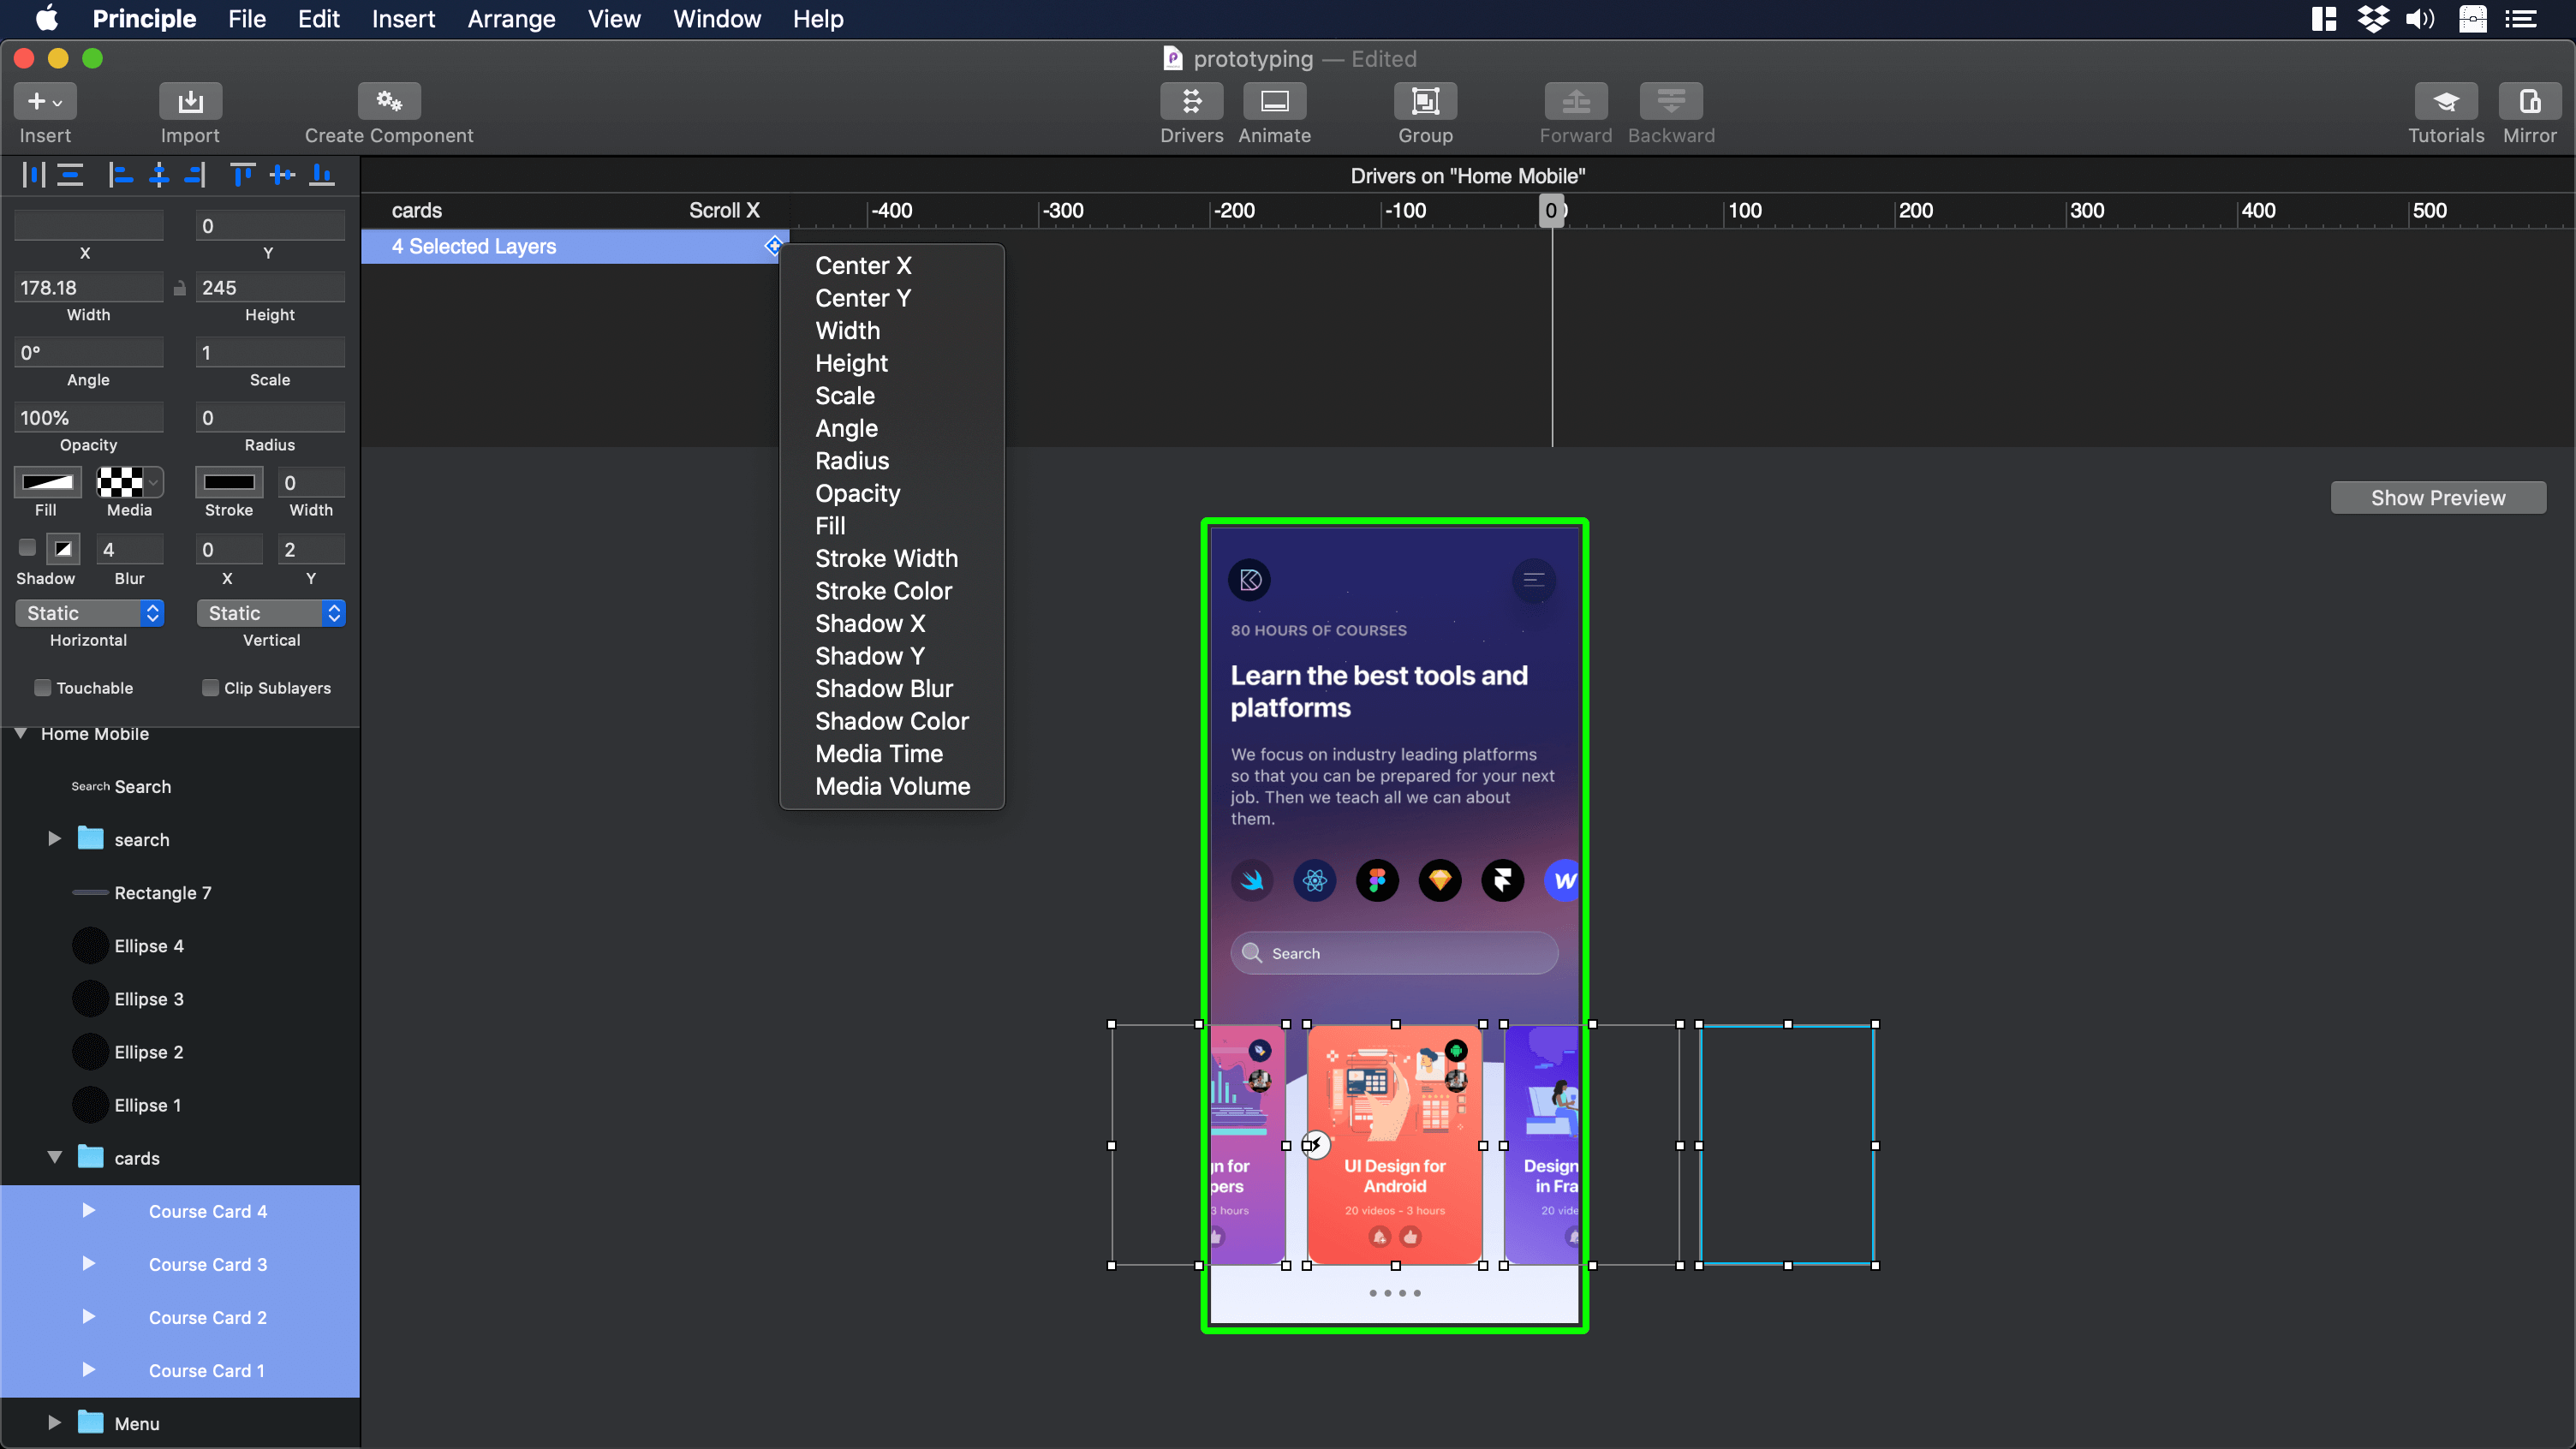The image size is (2576, 1449).
Task: Enable the Touchable checkbox
Action: point(43,688)
